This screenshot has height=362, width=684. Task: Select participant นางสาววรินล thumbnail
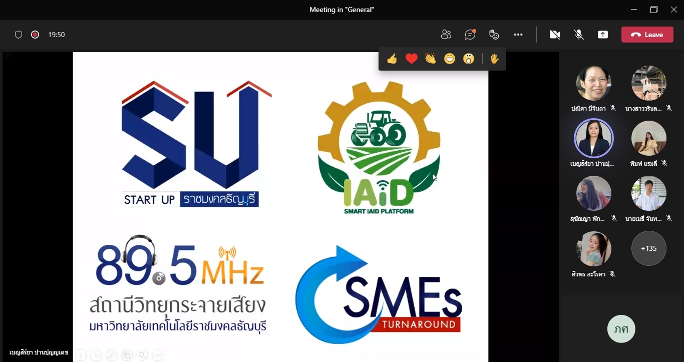(649, 83)
